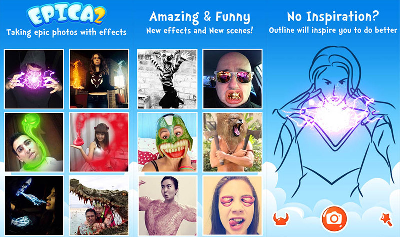The width and height of the screenshot is (400, 237).
Task: View the muscular body effect photo
Action: [167, 205]
